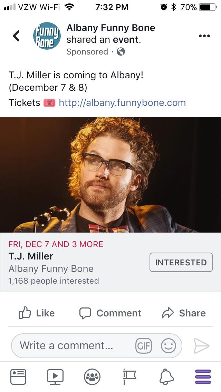Open the post options via three dots

point(204,36)
